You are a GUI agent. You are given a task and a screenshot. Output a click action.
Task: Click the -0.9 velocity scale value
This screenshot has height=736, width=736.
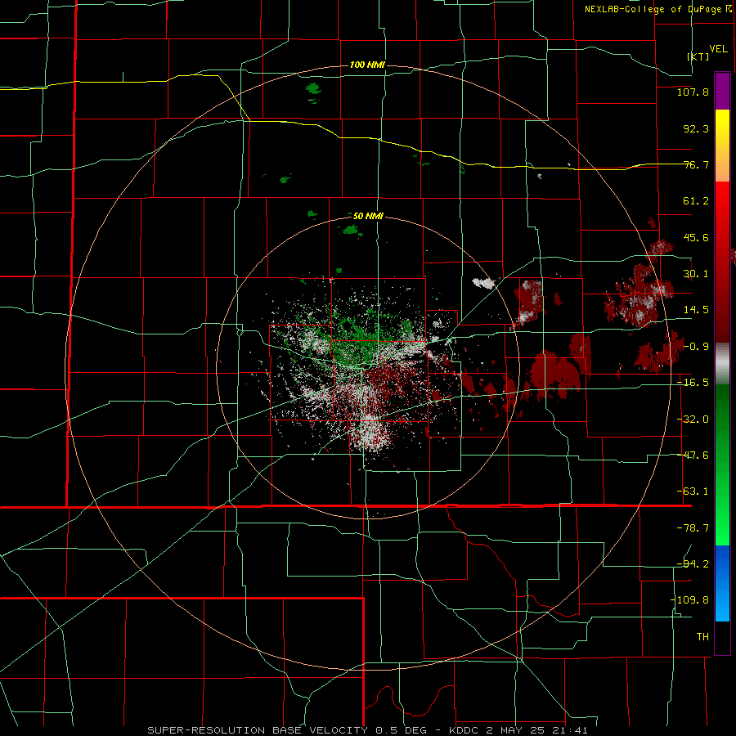coord(696,347)
